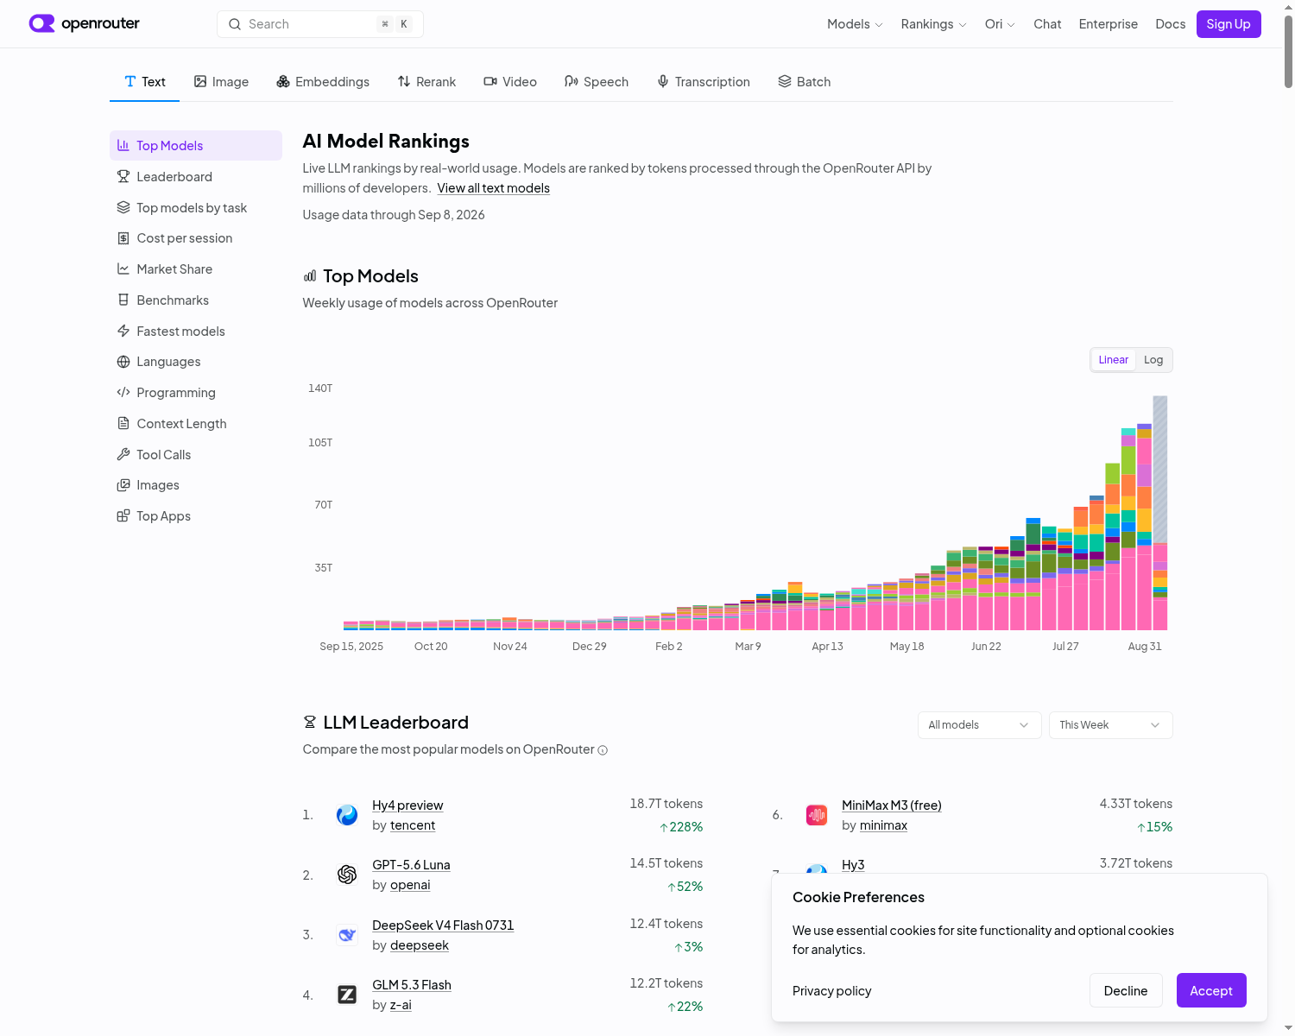Image resolution: width=1295 pixels, height=1036 pixels.
Task: Click the Images sidebar icon
Action: (123, 485)
